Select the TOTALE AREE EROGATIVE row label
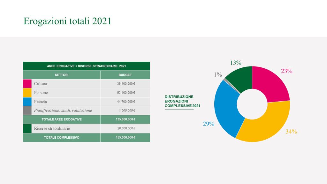 61,119
